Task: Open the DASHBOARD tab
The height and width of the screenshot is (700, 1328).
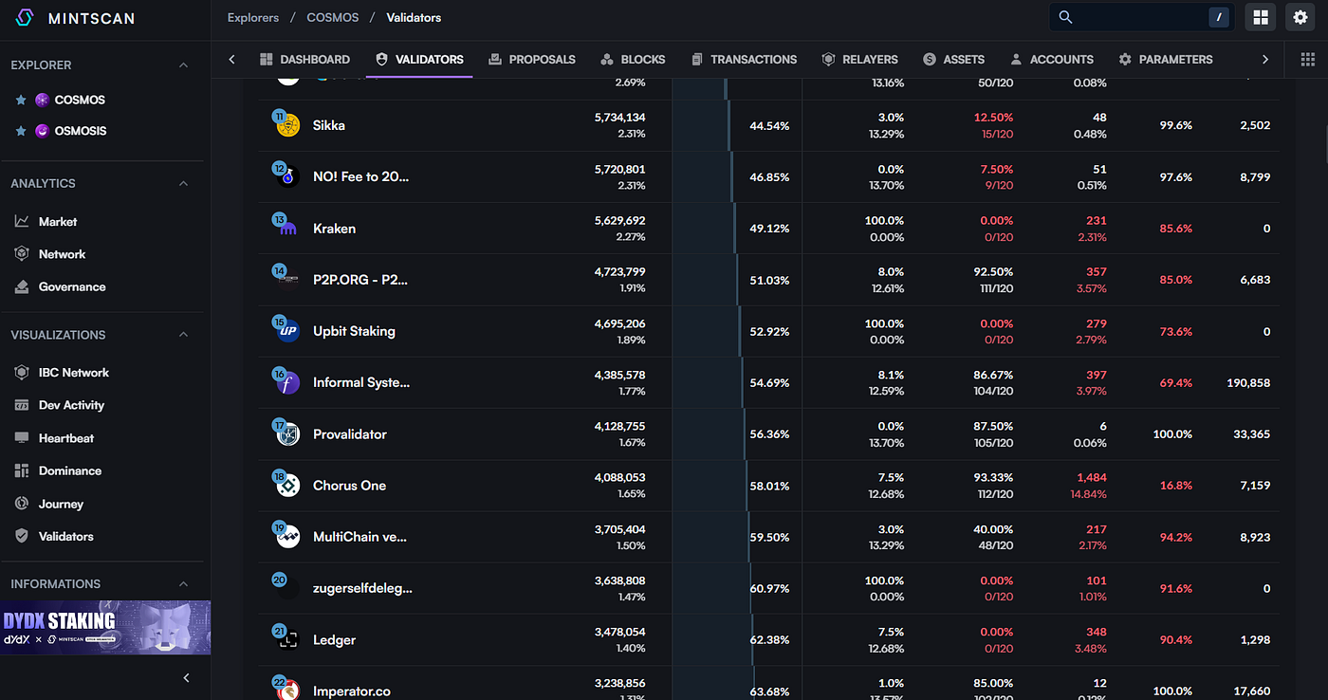Action: click(304, 59)
